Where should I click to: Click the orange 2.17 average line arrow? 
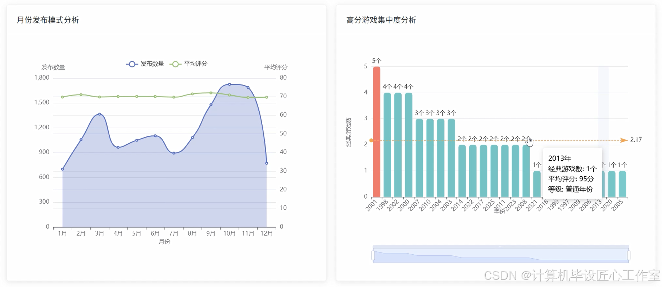pyautogui.click(x=624, y=140)
